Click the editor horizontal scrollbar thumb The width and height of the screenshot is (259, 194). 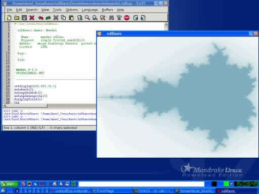pos(26,106)
